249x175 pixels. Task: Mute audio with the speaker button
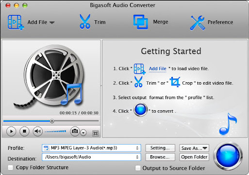click(37, 131)
